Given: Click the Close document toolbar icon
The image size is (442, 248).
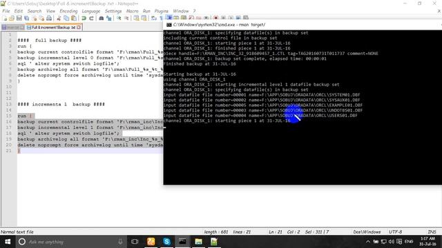Looking at the screenshot, I should coord(34,19).
